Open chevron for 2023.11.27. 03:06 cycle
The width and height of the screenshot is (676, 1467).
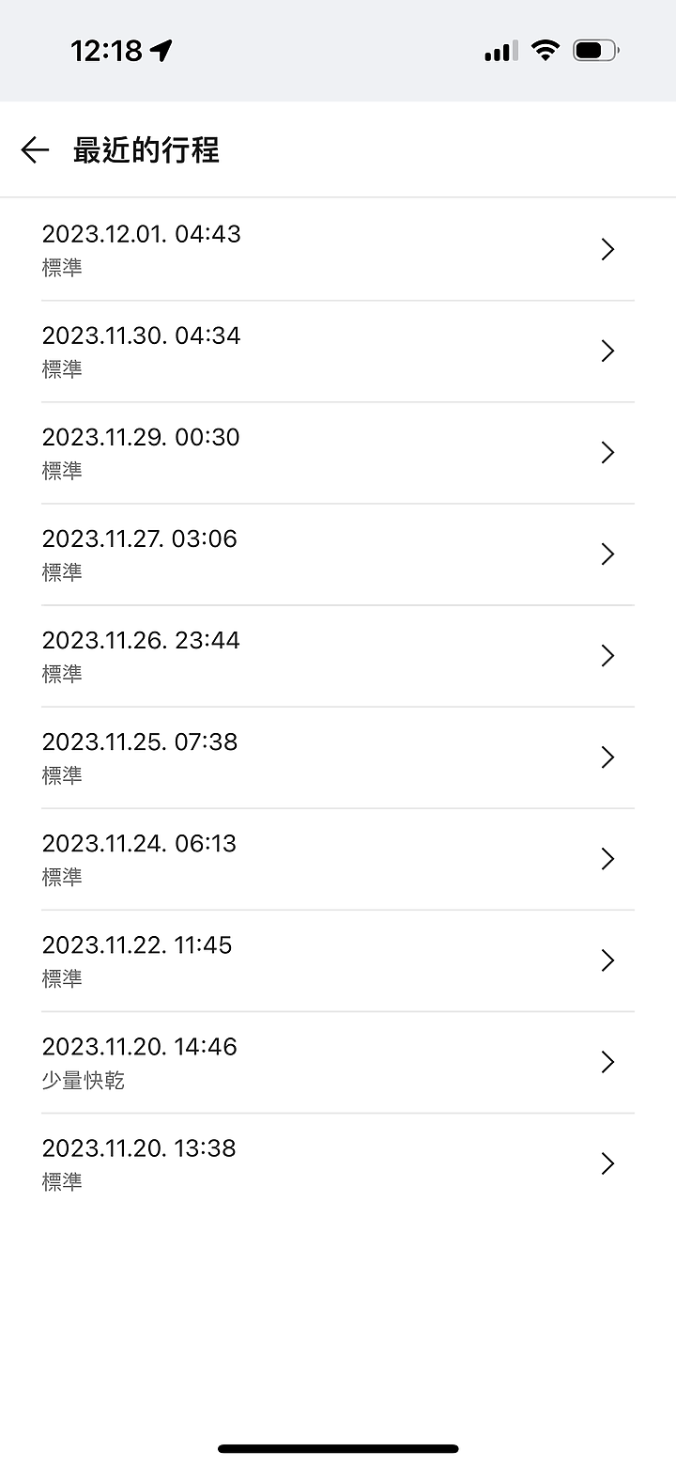607,554
